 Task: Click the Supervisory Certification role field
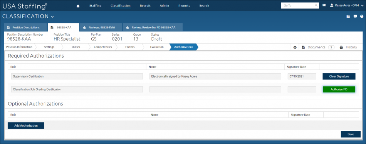coord(77,76)
